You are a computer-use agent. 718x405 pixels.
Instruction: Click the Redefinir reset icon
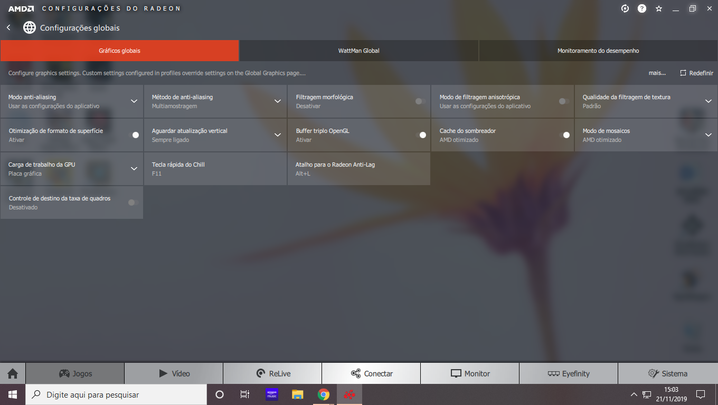(683, 73)
